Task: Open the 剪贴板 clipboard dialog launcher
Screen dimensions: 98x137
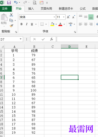Action: 16,32
